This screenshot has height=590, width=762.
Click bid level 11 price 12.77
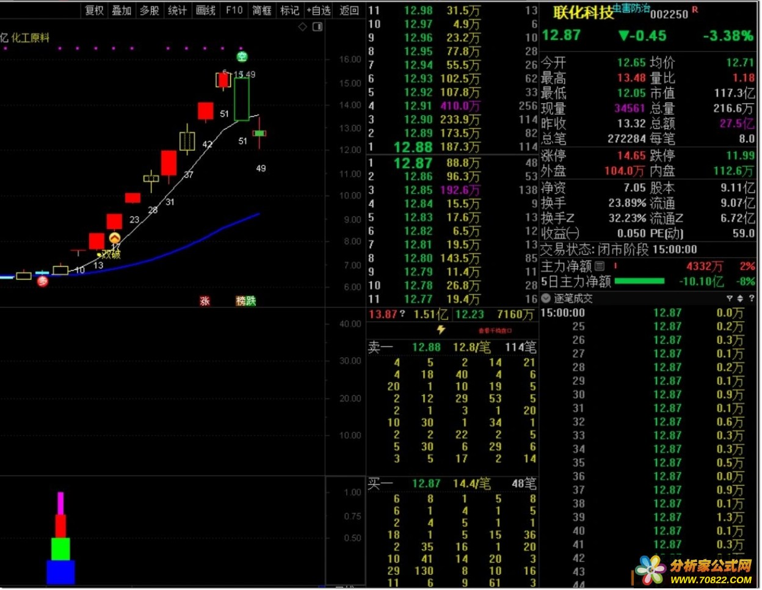pyautogui.click(x=418, y=299)
